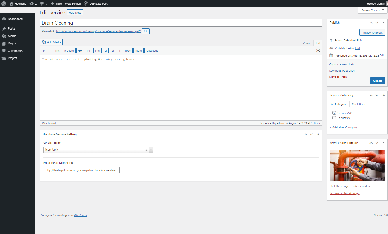Click the Enter Read More Link field
This screenshot has width=388, height=234.
click(x=82, y=170)
